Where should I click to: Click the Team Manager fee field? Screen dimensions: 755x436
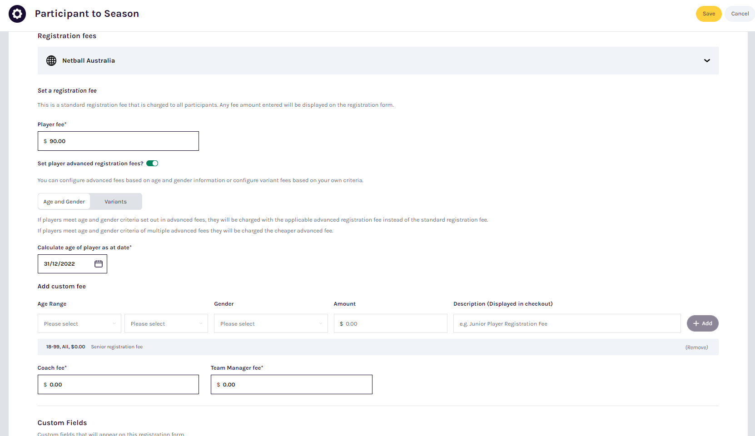pos(292,385)
